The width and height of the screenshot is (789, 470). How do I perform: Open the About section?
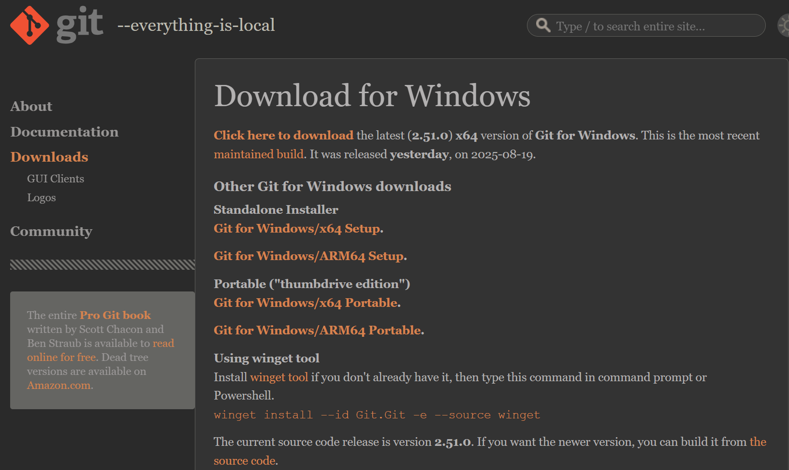31,106
